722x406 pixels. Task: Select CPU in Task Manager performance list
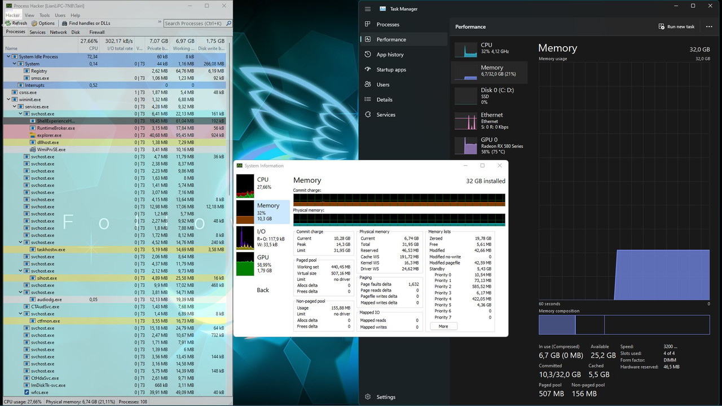[490, 49]
